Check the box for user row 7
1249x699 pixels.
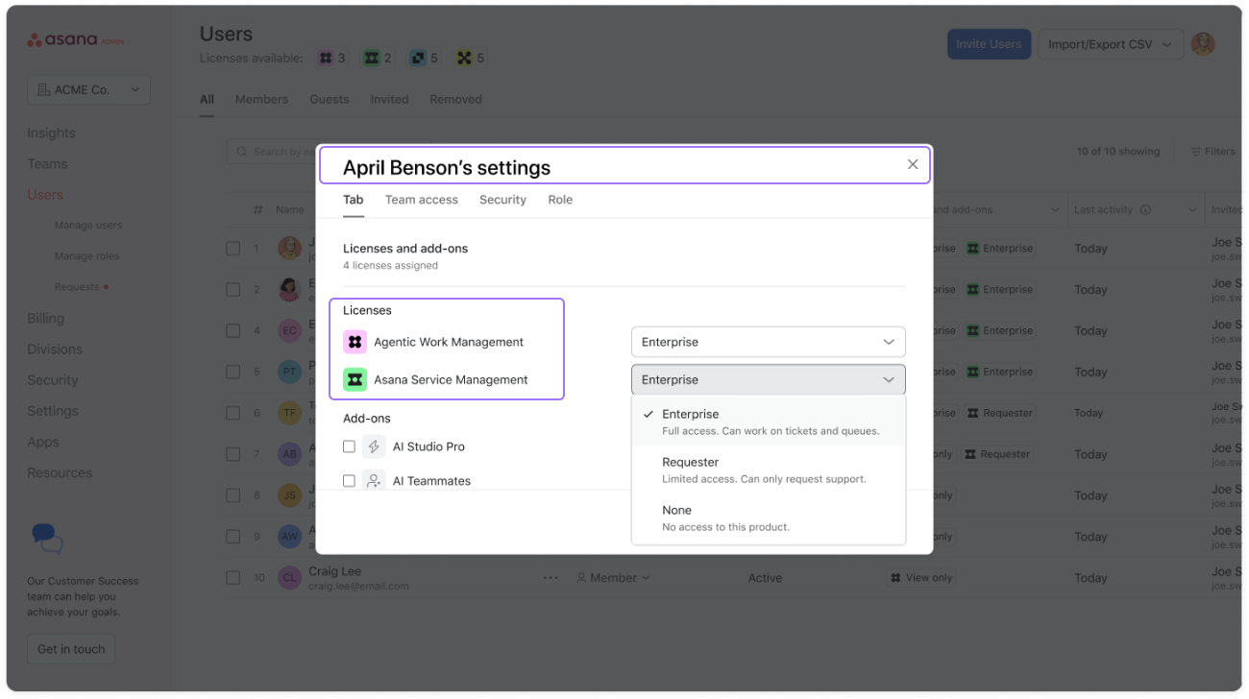233,454
